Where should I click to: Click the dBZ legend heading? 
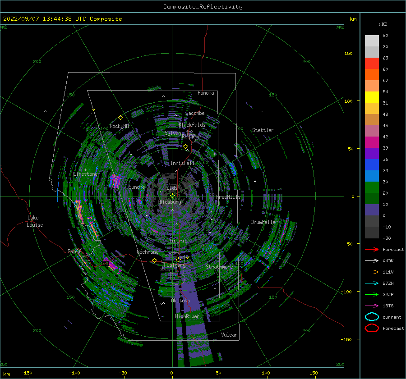(383, 24)
